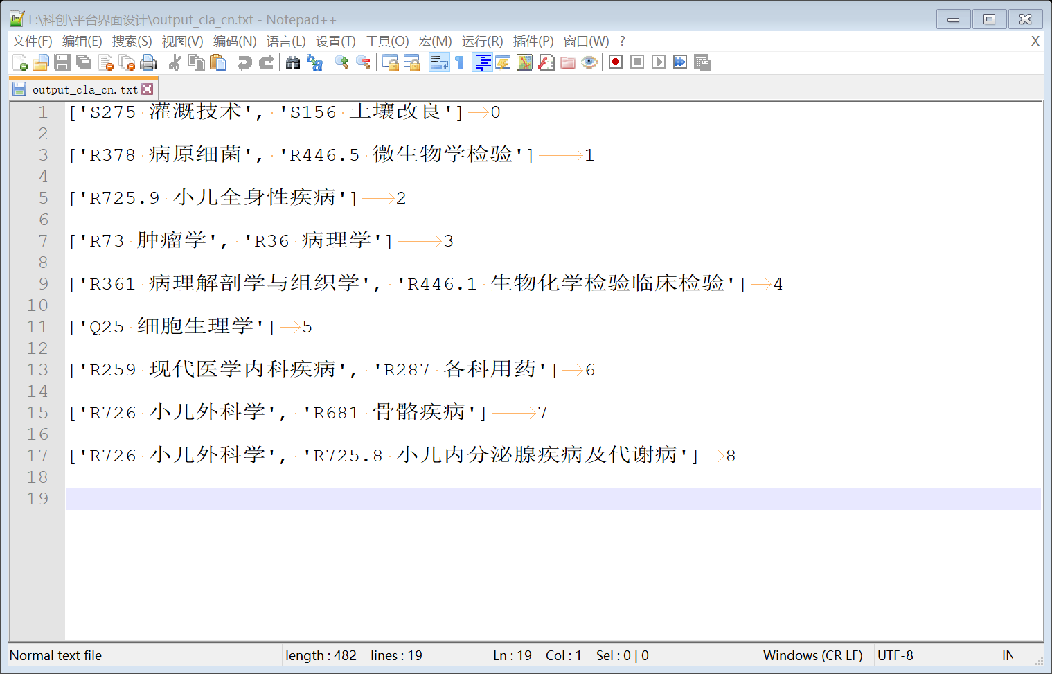Open the 文件(F) menu
This screenshot has width=1052, height=674.
(32, 42)
